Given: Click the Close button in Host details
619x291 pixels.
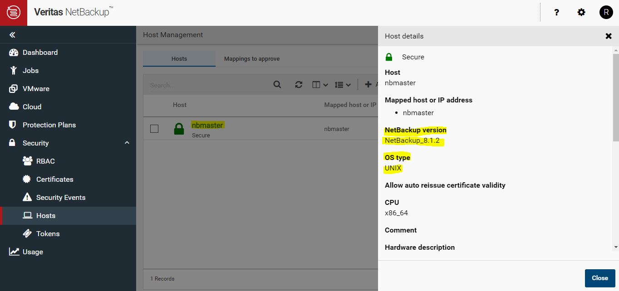Looking at the screenshot, I should tap(599, 278).
